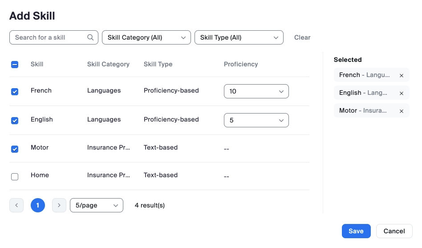
Task: Remove French from Selected list
Action: coord(401,75)
